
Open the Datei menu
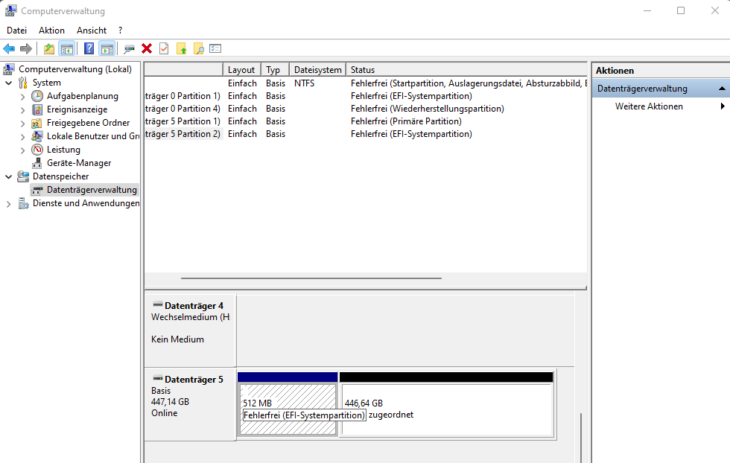pyautogui.click(x=16, y=31)
